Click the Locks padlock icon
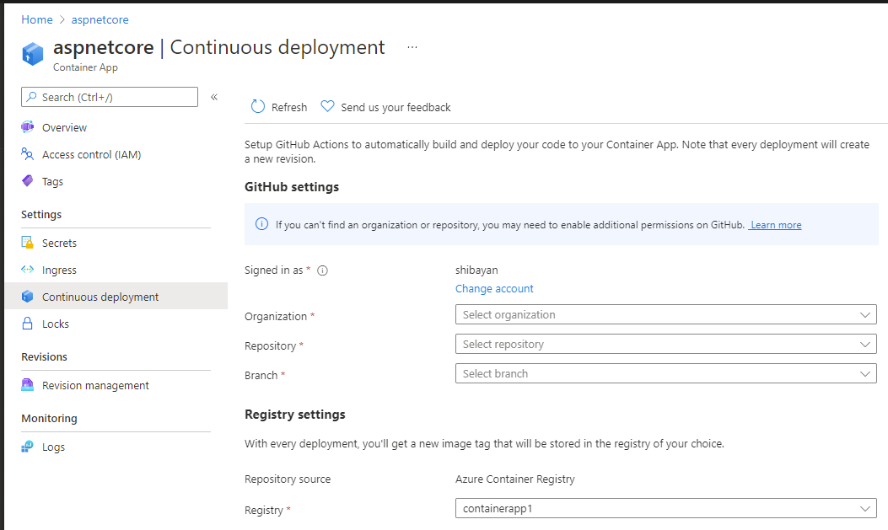 pyautogui.click(x=27, y=324)
